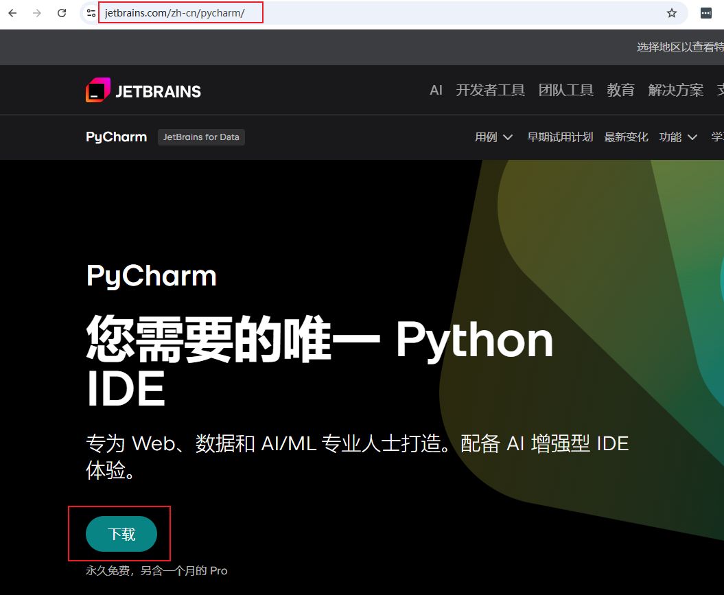This screenshot has height=595, width=724.
Task: Open the AI menu item
Action: [436, 90]
